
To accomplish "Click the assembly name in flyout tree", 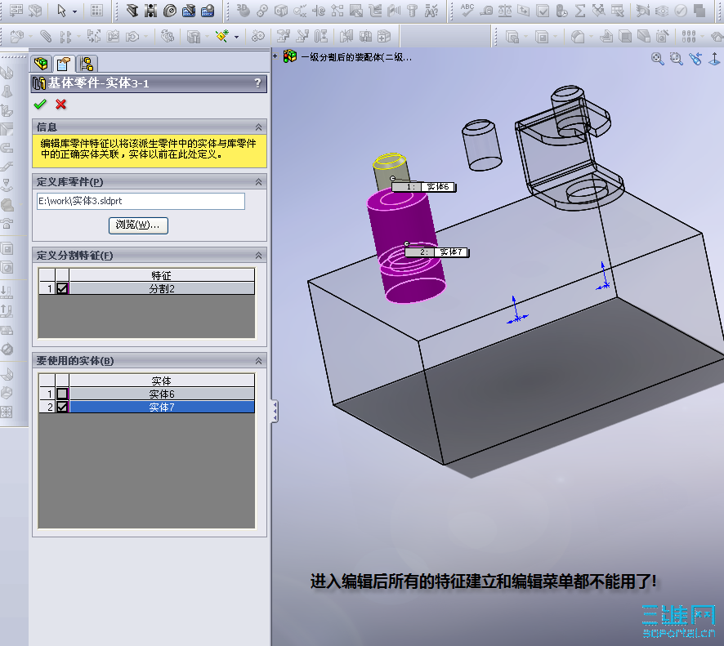I will (356, 57).
